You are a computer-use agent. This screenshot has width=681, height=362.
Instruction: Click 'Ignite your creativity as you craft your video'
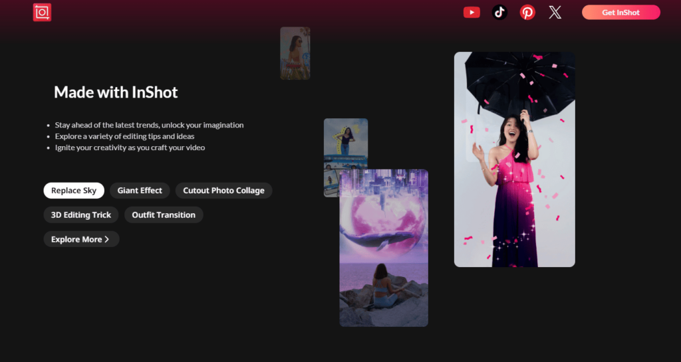click(x=130, y=147)
